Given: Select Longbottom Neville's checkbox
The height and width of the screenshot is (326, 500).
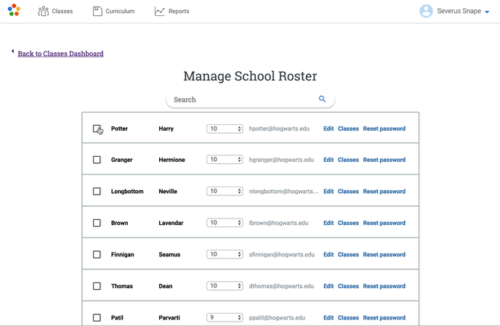Looking at the screenshot, I should (x=97, y=191).
